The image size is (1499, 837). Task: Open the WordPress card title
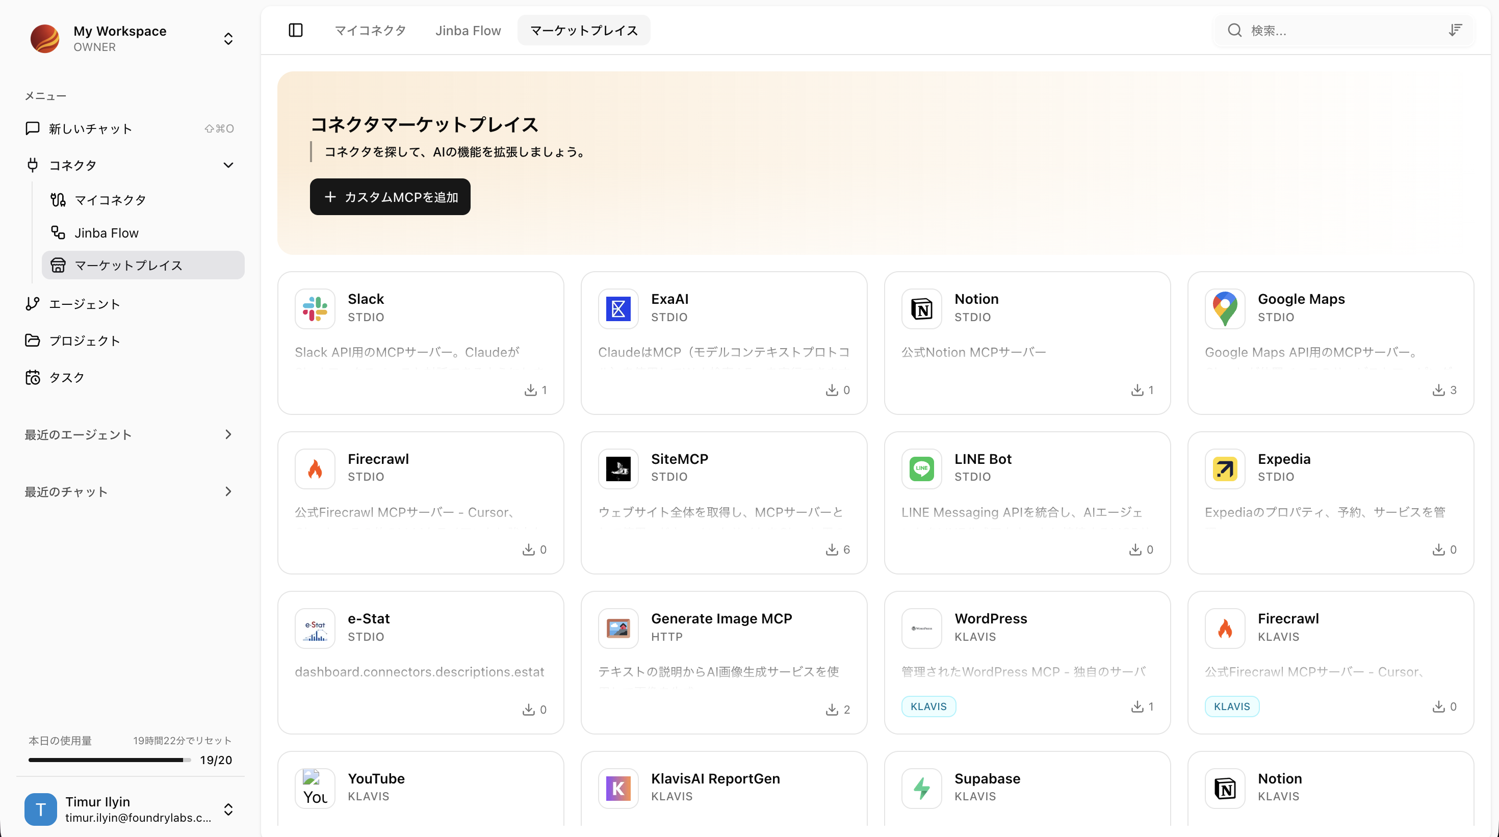click(991, 618)
